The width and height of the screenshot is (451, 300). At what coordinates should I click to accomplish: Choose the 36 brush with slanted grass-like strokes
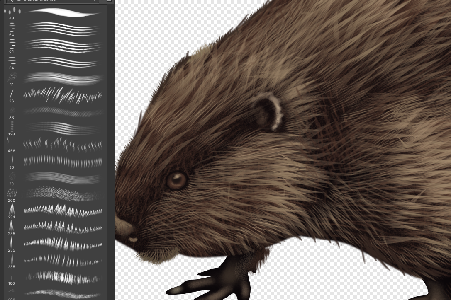62,95
